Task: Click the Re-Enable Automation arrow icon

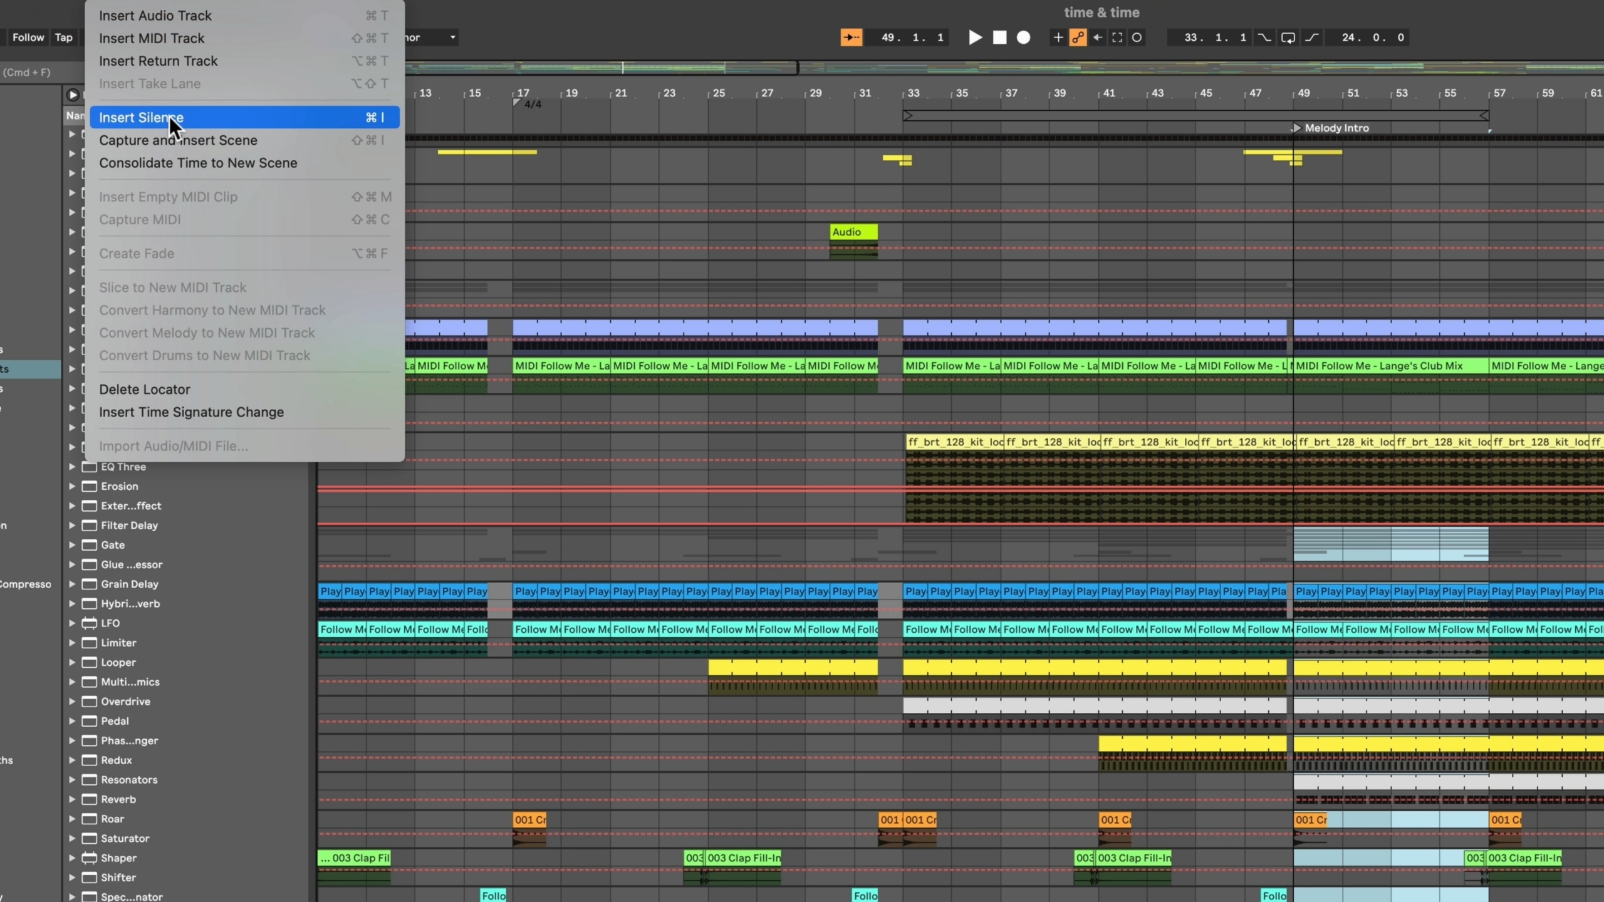Action: pos(1098,38)
